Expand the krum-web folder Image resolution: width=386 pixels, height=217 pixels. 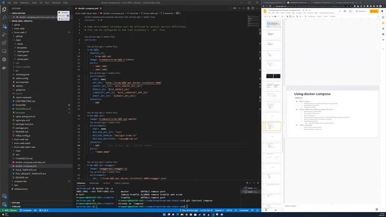19,28
